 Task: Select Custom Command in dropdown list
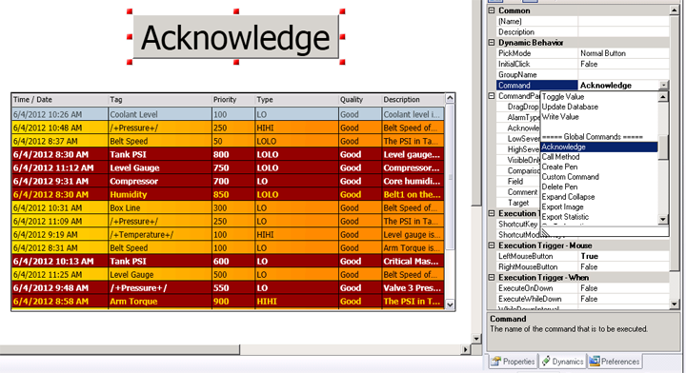(x=570, y=177)
